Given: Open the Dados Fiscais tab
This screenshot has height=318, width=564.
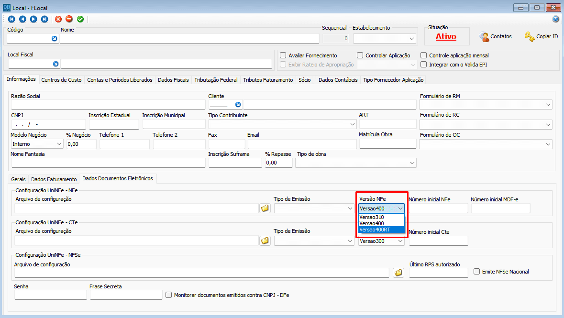Looking at the screenshot, I should (173, 80).
